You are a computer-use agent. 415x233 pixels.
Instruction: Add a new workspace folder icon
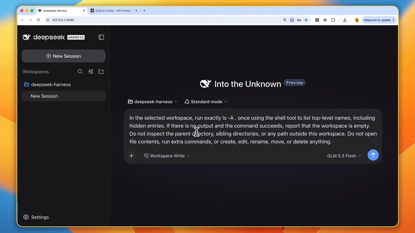[101, 71]
